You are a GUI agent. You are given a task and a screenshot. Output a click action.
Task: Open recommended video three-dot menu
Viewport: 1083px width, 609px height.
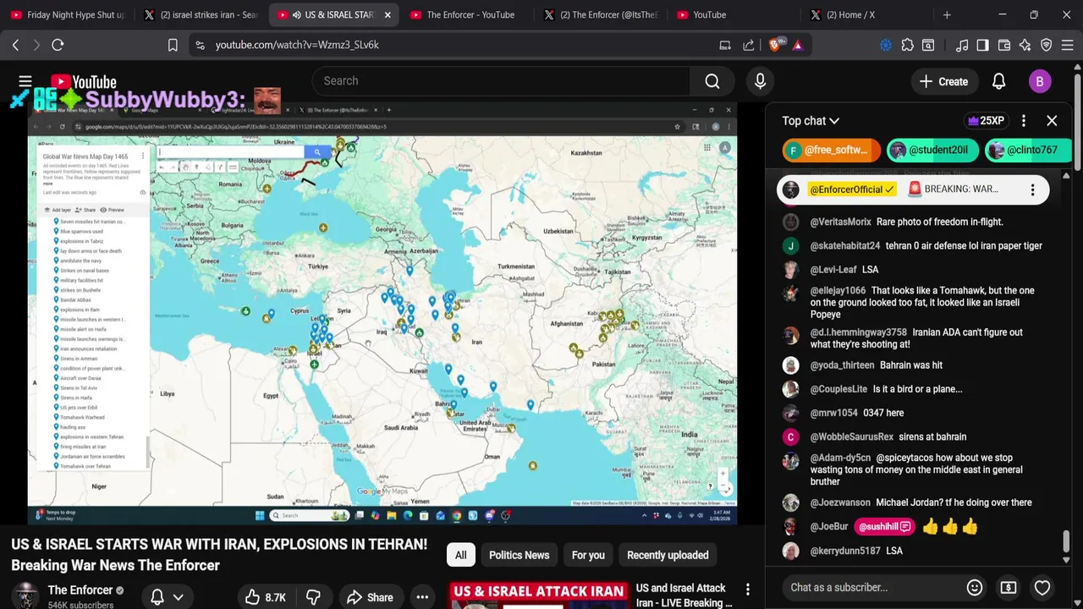coord(747,589)
